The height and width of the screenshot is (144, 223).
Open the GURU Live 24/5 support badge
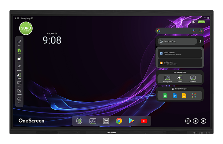coord(26,28)
